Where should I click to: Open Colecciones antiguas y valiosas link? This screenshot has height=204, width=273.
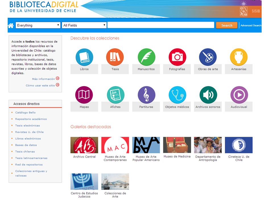[x=31, y=173]
